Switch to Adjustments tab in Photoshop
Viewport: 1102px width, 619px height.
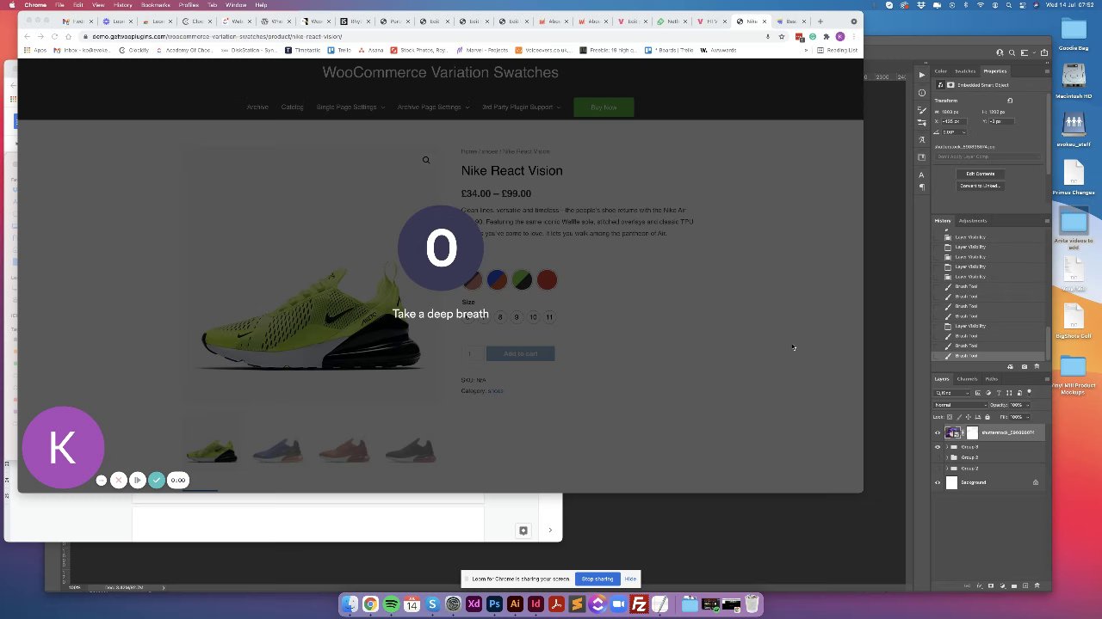973,221
